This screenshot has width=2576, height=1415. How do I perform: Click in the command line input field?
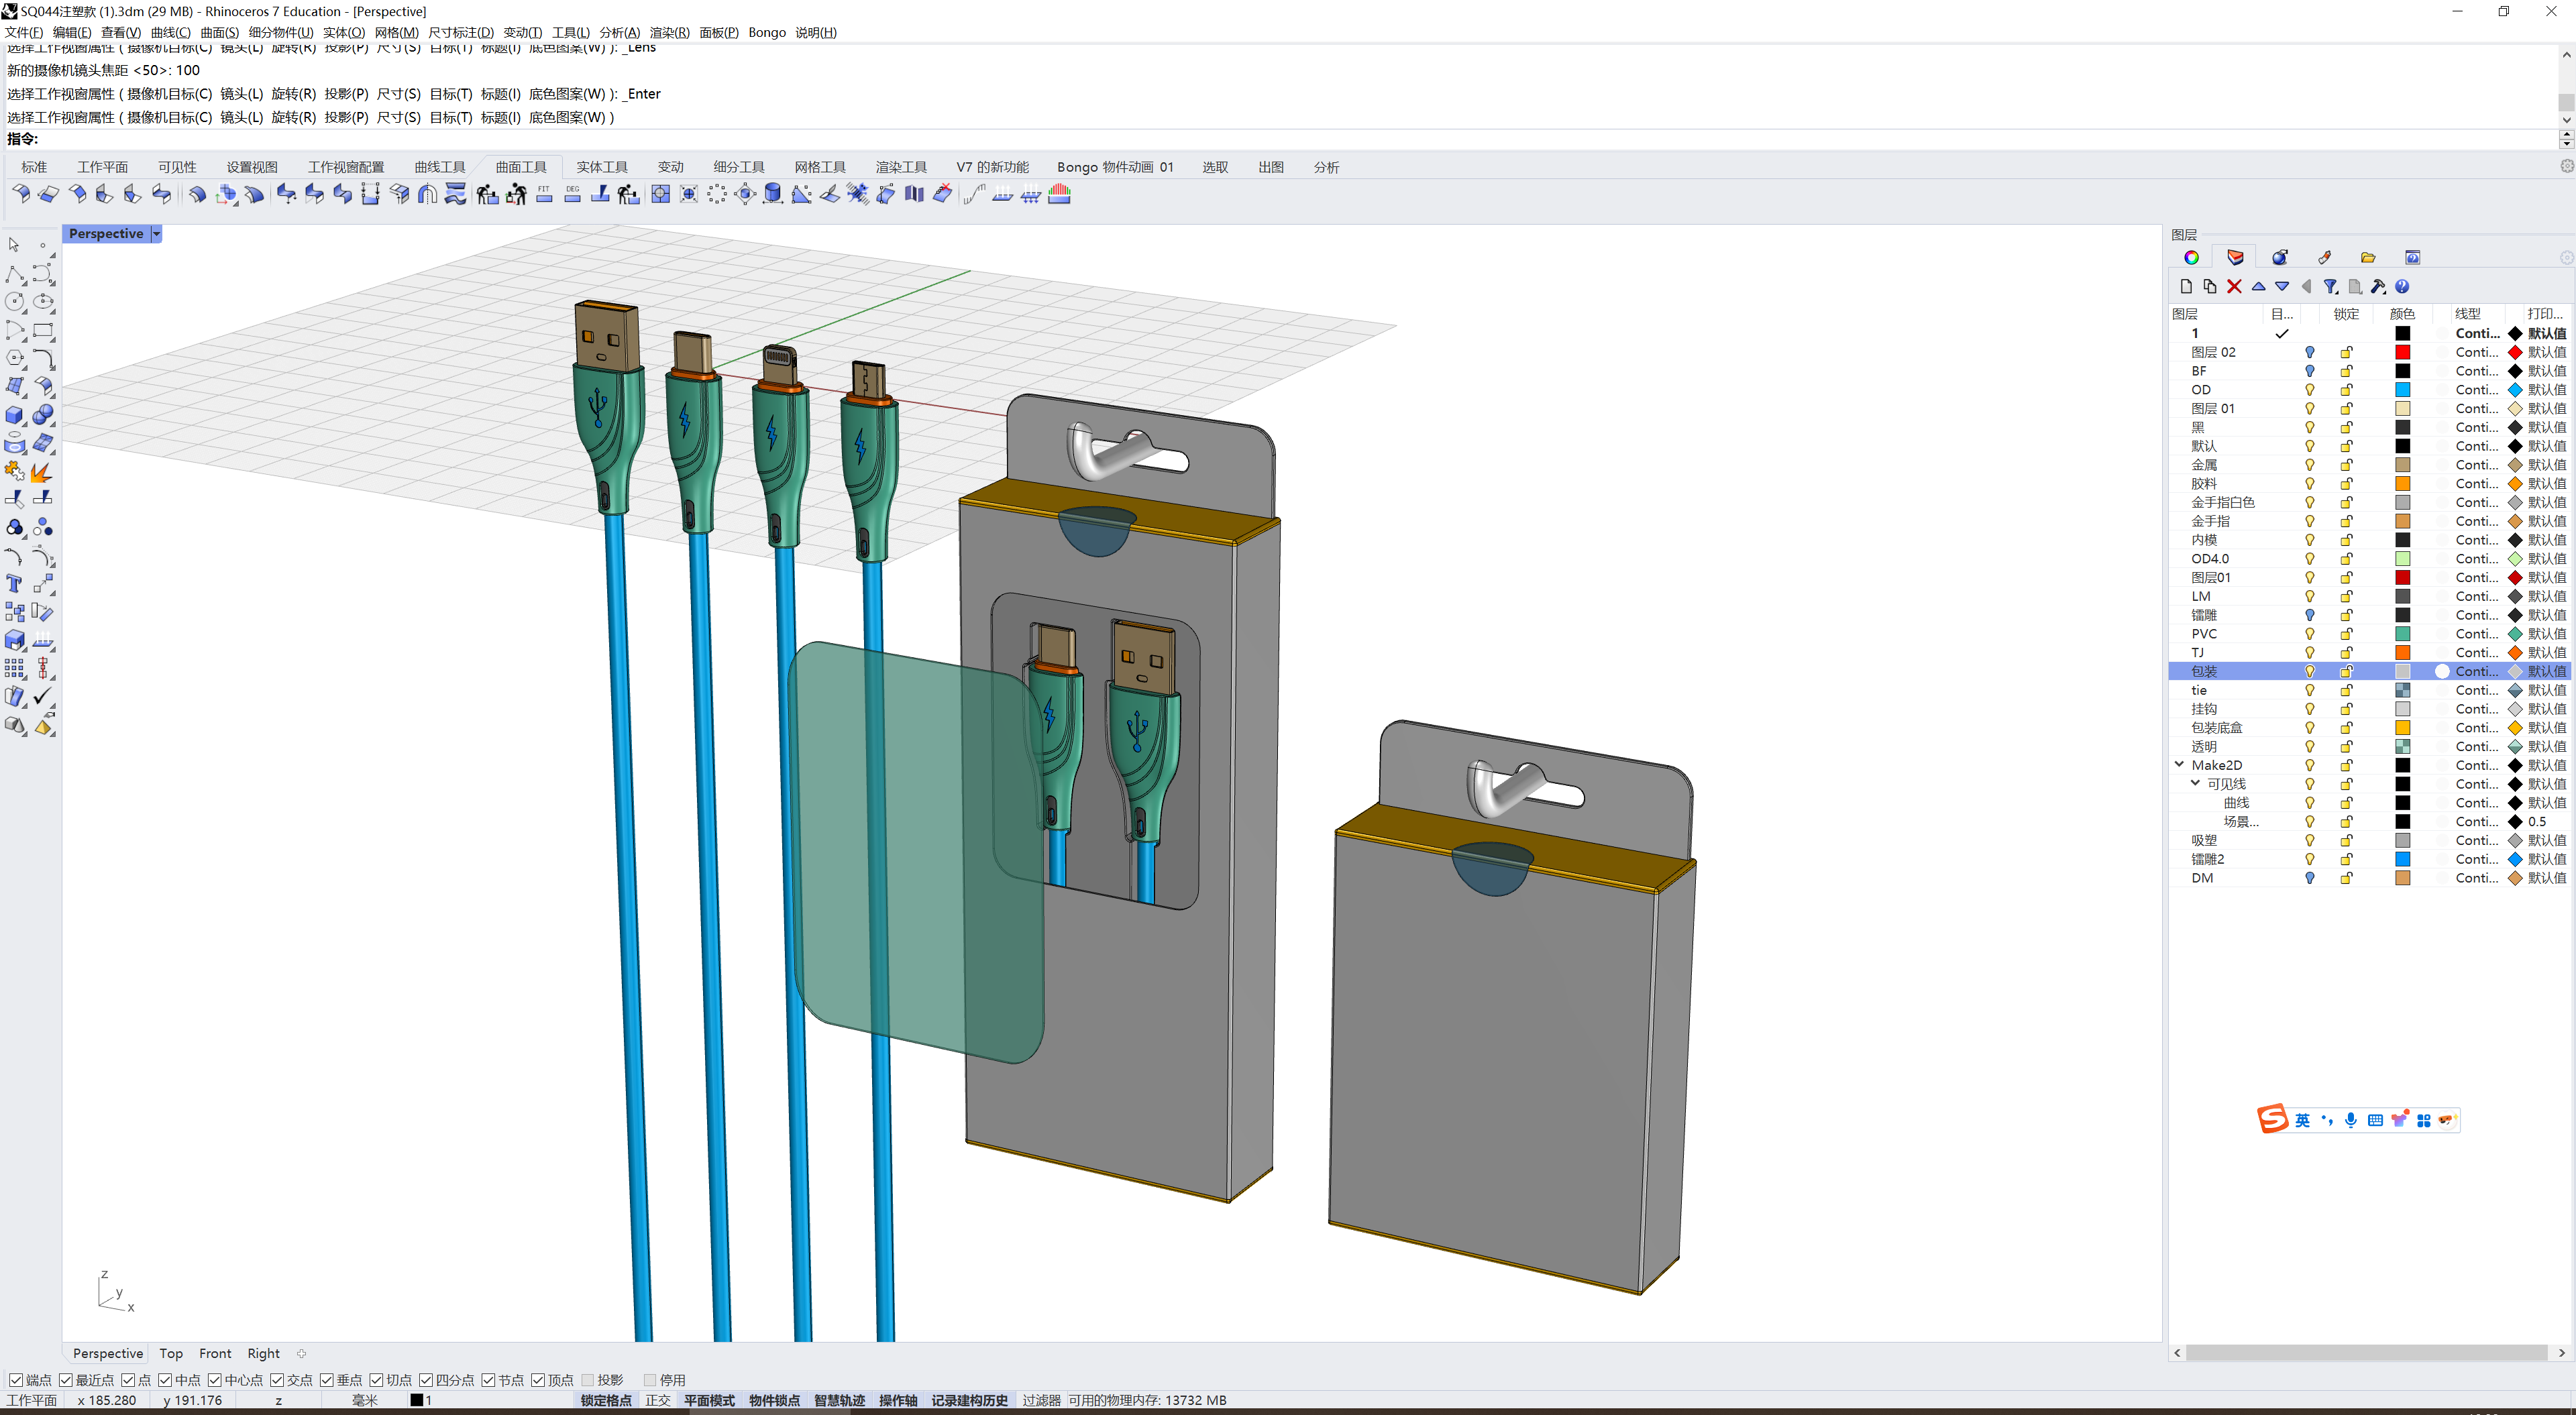[x=200, y=139]
